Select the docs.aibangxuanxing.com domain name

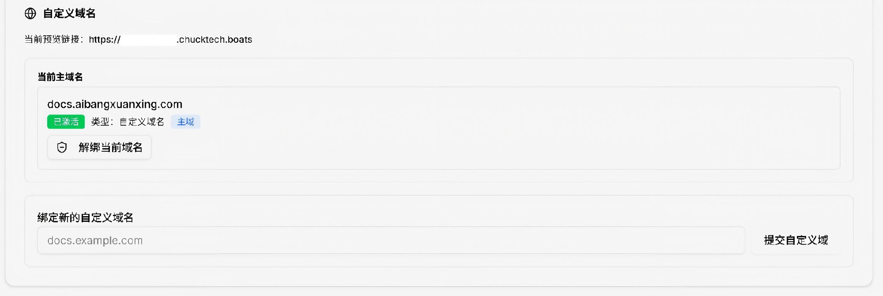[115, 104]
